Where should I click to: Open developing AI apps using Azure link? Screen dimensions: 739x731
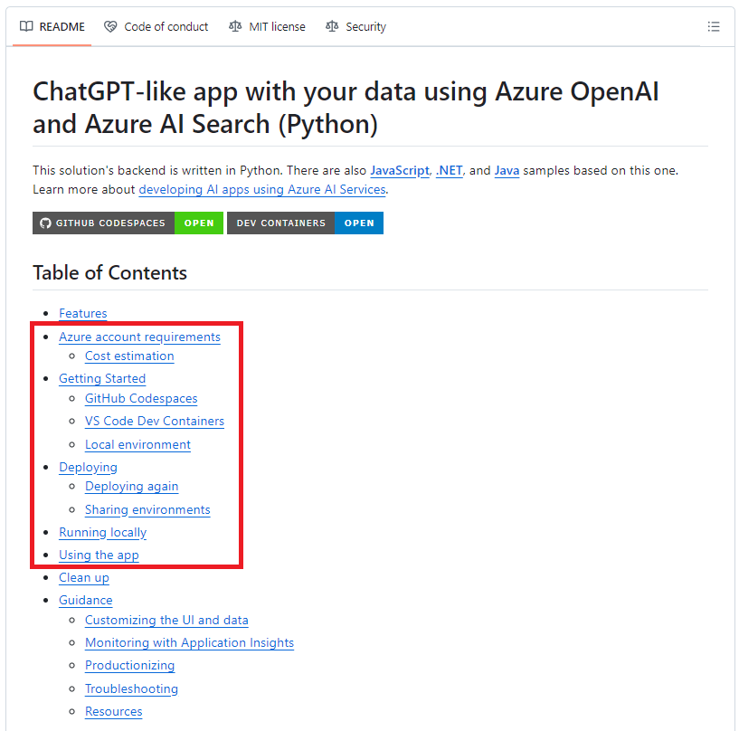(x=262, y=189)
